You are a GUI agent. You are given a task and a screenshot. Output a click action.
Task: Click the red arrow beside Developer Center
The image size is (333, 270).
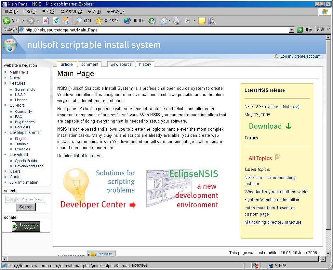133,205
